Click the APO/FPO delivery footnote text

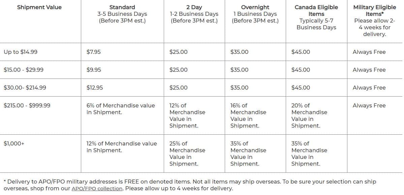point(190,185)
